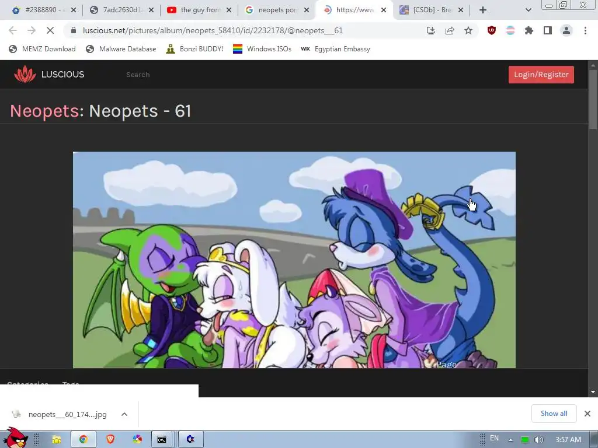Open the Chrome three-dot menu
The height and width of the screenshot is (448, 598).
click(x=585, y=30)
